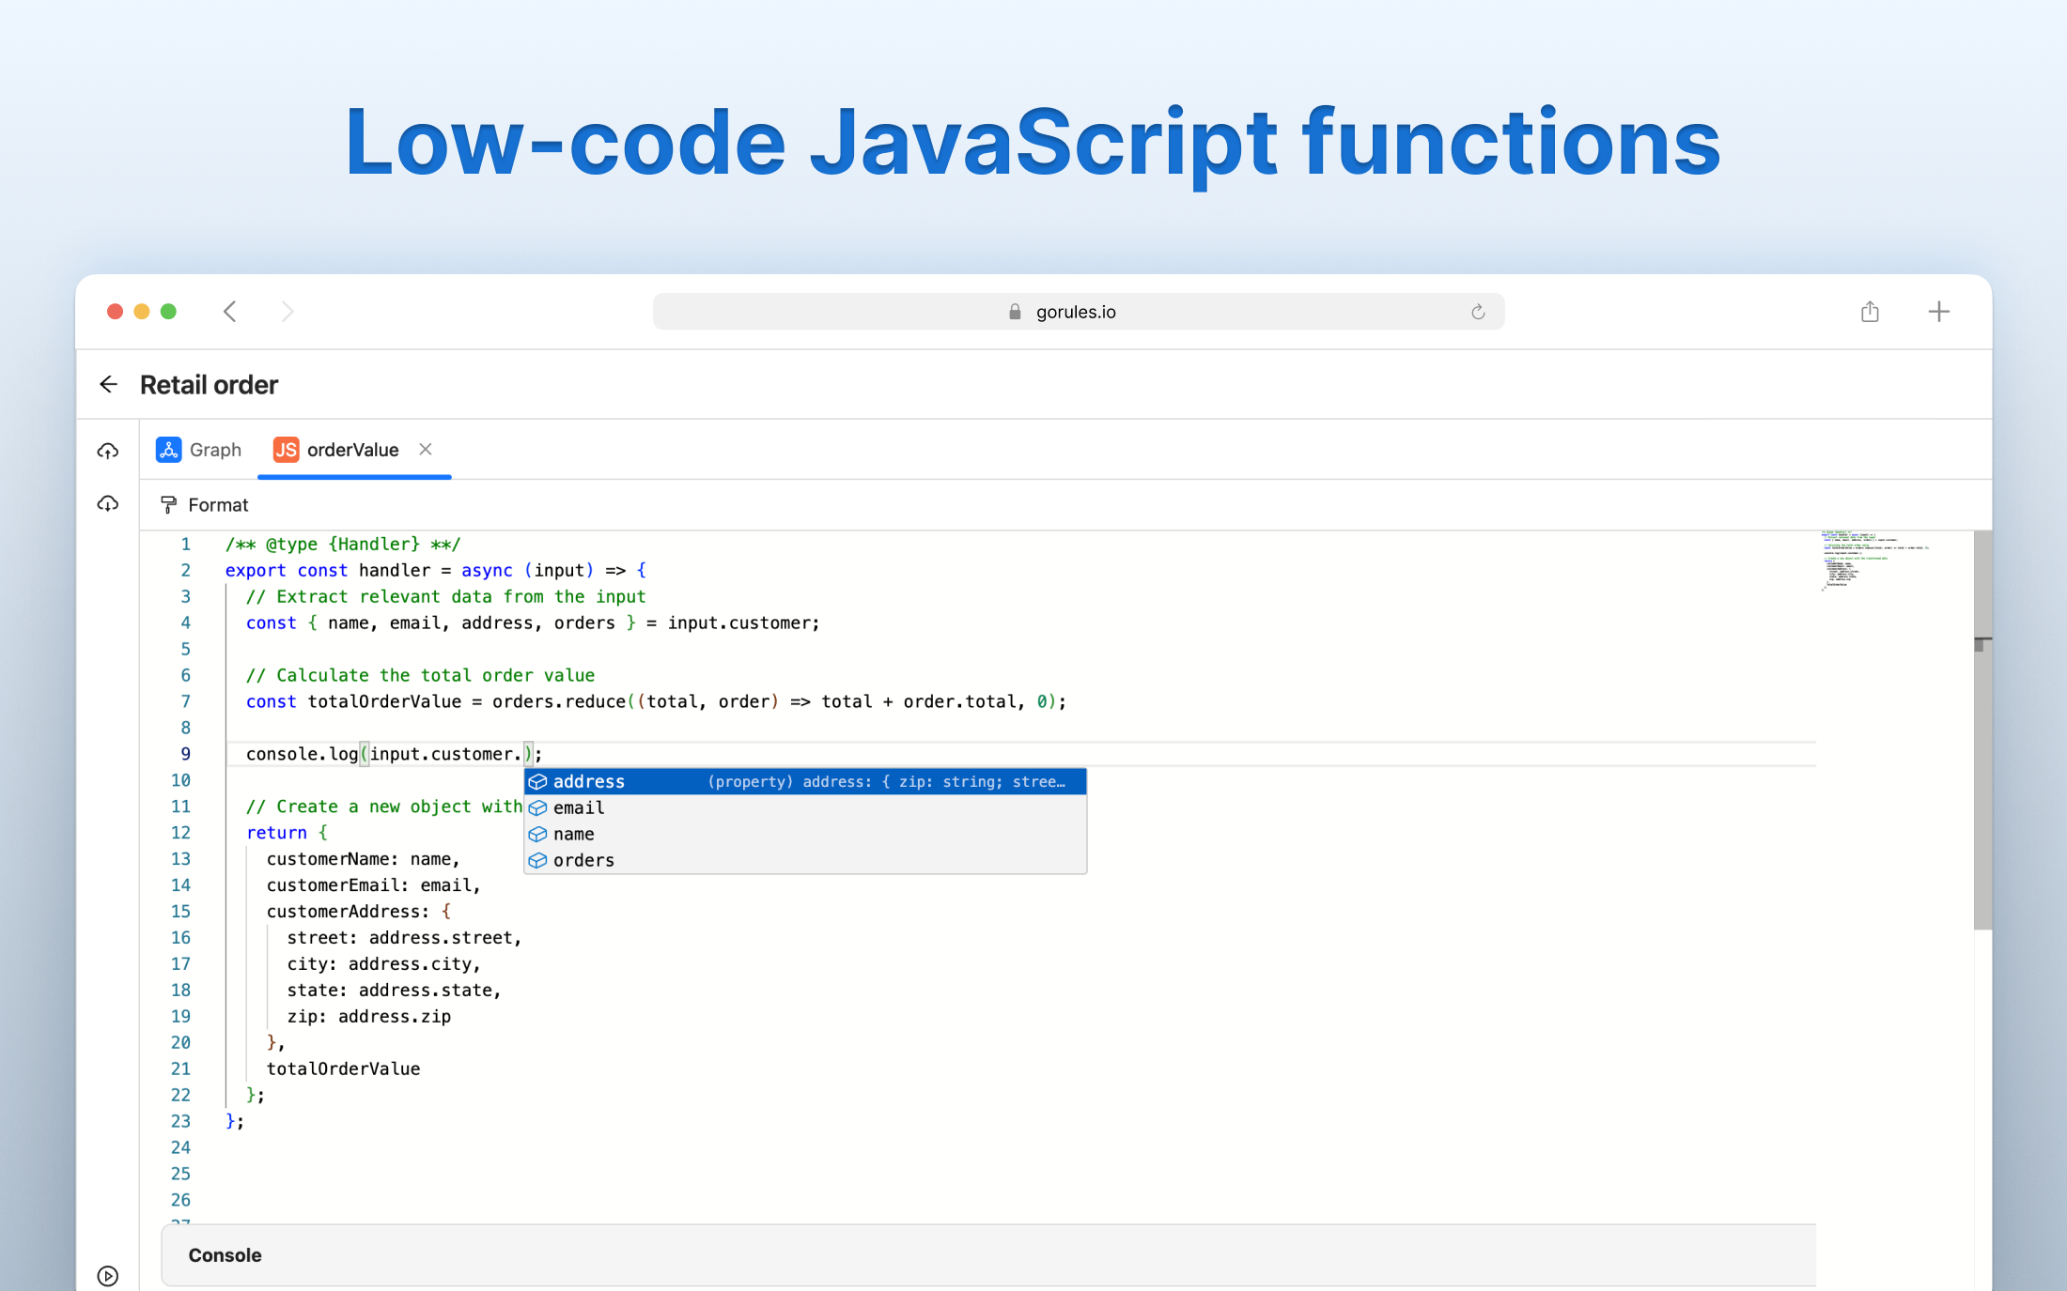Image resolution: width=2067 pixels, height=1291 pixels.
Task: Close the orderValue tab
Action: coord(426,449)
